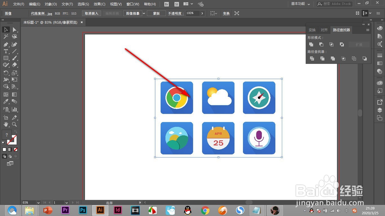This screenshot has width=385, height=216.
Task: Click the Unite shape mode icon
Action: [311, 44]
